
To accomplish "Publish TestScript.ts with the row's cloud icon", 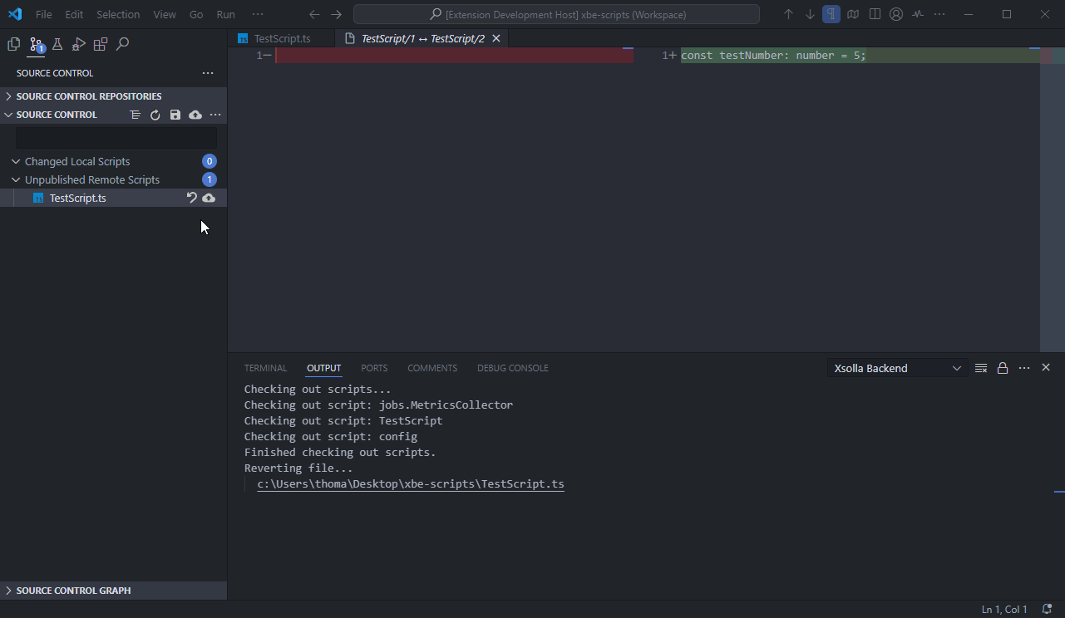I will pos(209,198).
